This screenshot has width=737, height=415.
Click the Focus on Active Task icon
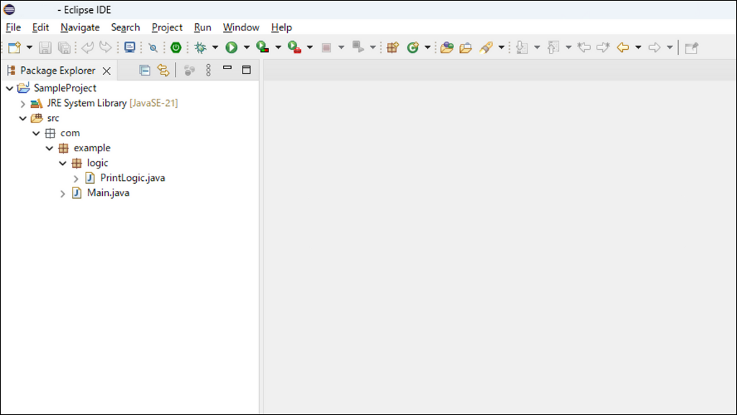coord(189,71)
